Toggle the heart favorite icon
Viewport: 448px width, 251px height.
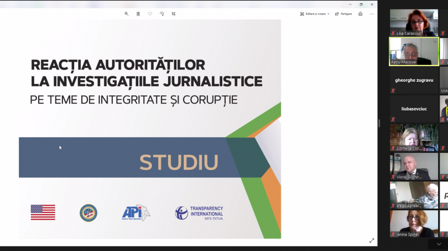click(x=150, y=14)
